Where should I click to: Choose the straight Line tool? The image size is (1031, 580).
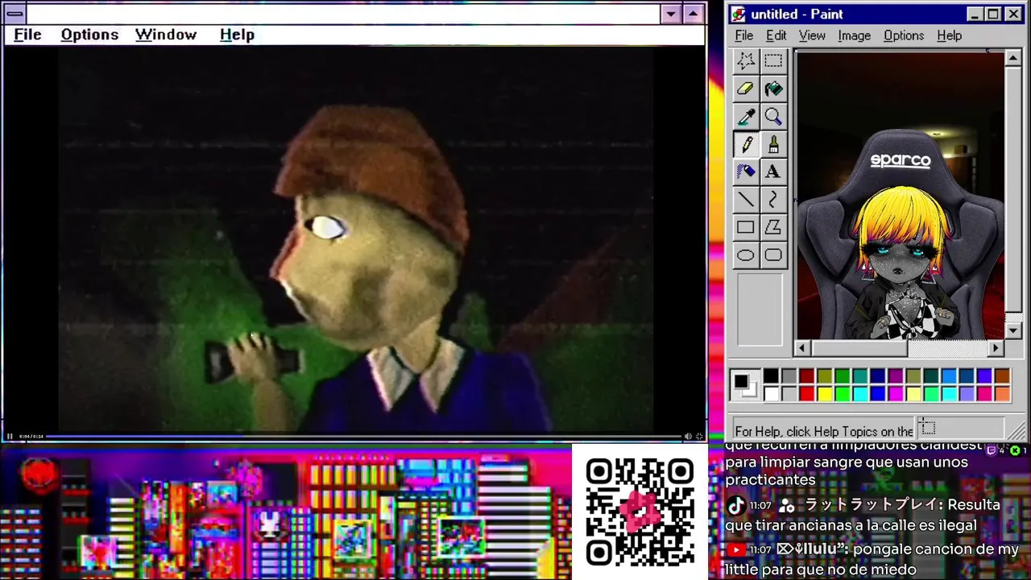click(746, 199)
